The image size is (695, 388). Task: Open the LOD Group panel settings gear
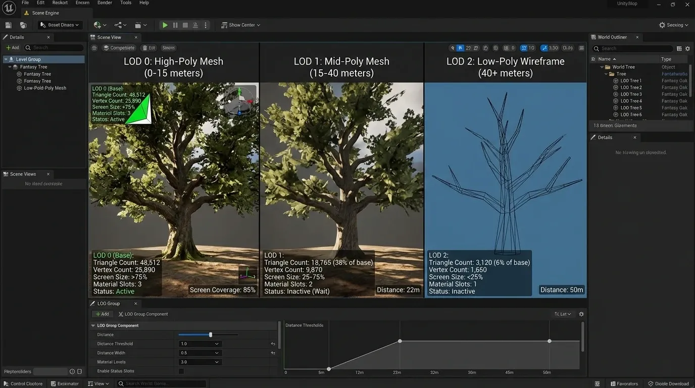point(581,314)
